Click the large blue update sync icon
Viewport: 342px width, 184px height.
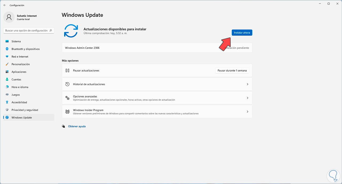(x=71, y=31)
